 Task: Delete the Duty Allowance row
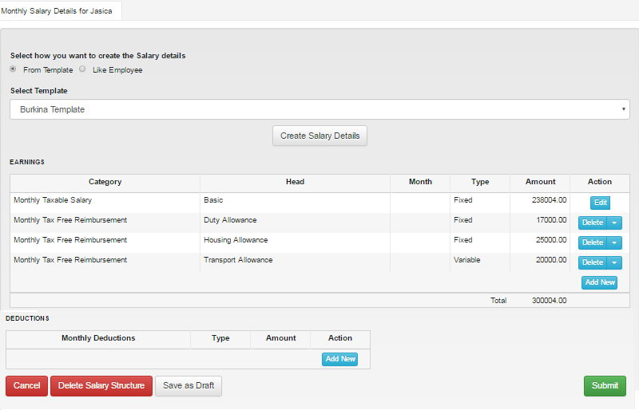click(x=593, y=223)
